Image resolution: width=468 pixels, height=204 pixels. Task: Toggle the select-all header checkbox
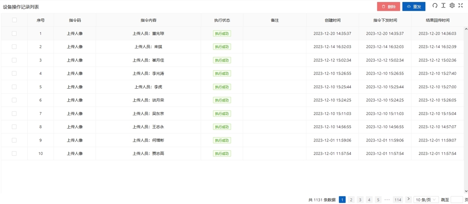coord(15,20)
